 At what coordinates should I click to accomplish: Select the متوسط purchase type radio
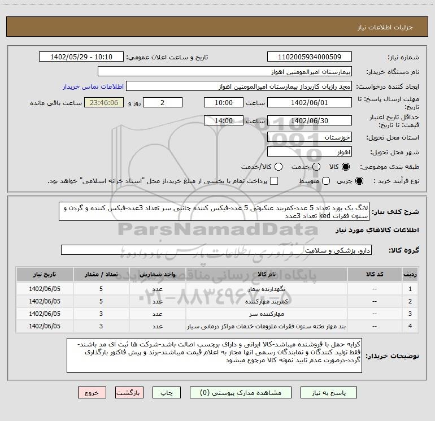(326, 181)
